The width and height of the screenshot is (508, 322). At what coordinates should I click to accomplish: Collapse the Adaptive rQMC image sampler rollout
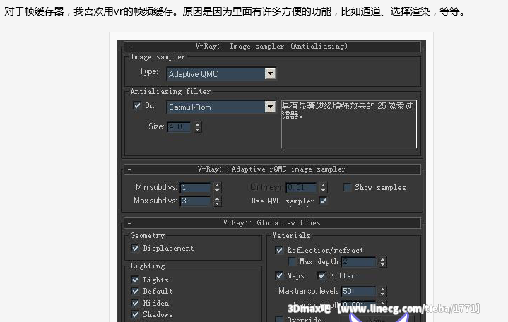(x=129, y=169)
